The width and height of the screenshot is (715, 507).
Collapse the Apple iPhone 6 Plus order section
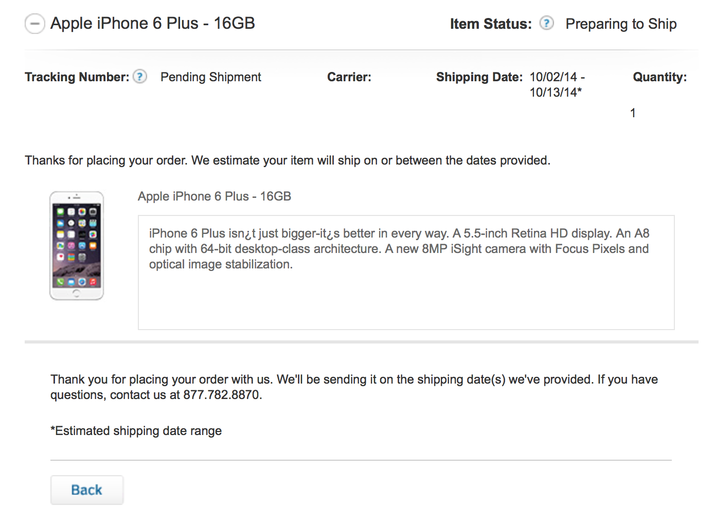pyautogui.click(x=34, y=24)
